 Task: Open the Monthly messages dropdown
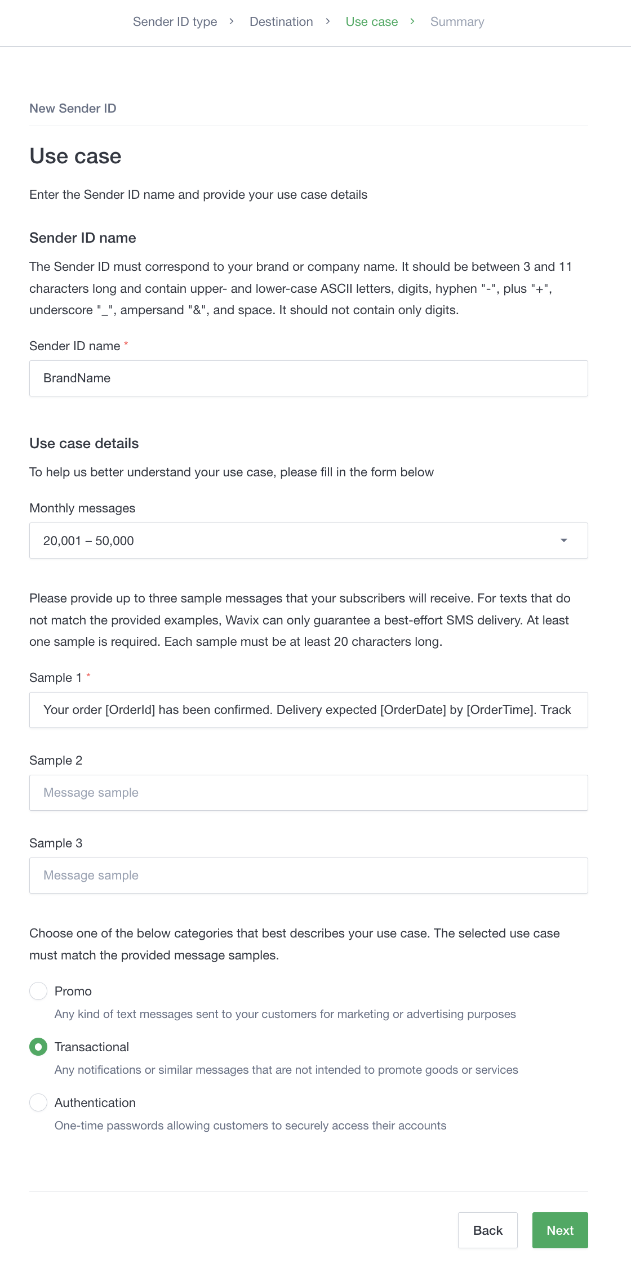[308, 541]
